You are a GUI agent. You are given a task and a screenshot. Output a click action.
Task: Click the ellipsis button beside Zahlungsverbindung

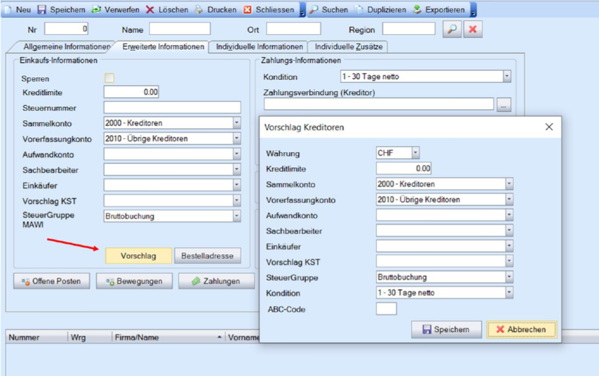point(504,105)
